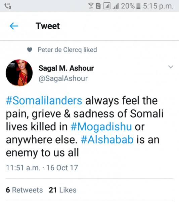Open the #Somalilanders hashtag

[x=44, y=101]
